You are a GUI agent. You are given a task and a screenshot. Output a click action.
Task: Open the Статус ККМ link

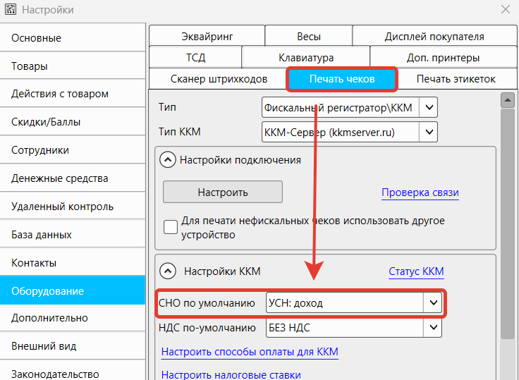[416, 271]
